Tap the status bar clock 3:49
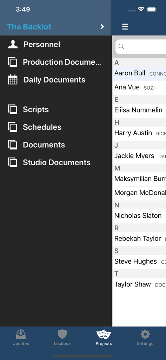Screen dimensions: 166x360 [x=23, y=9]
